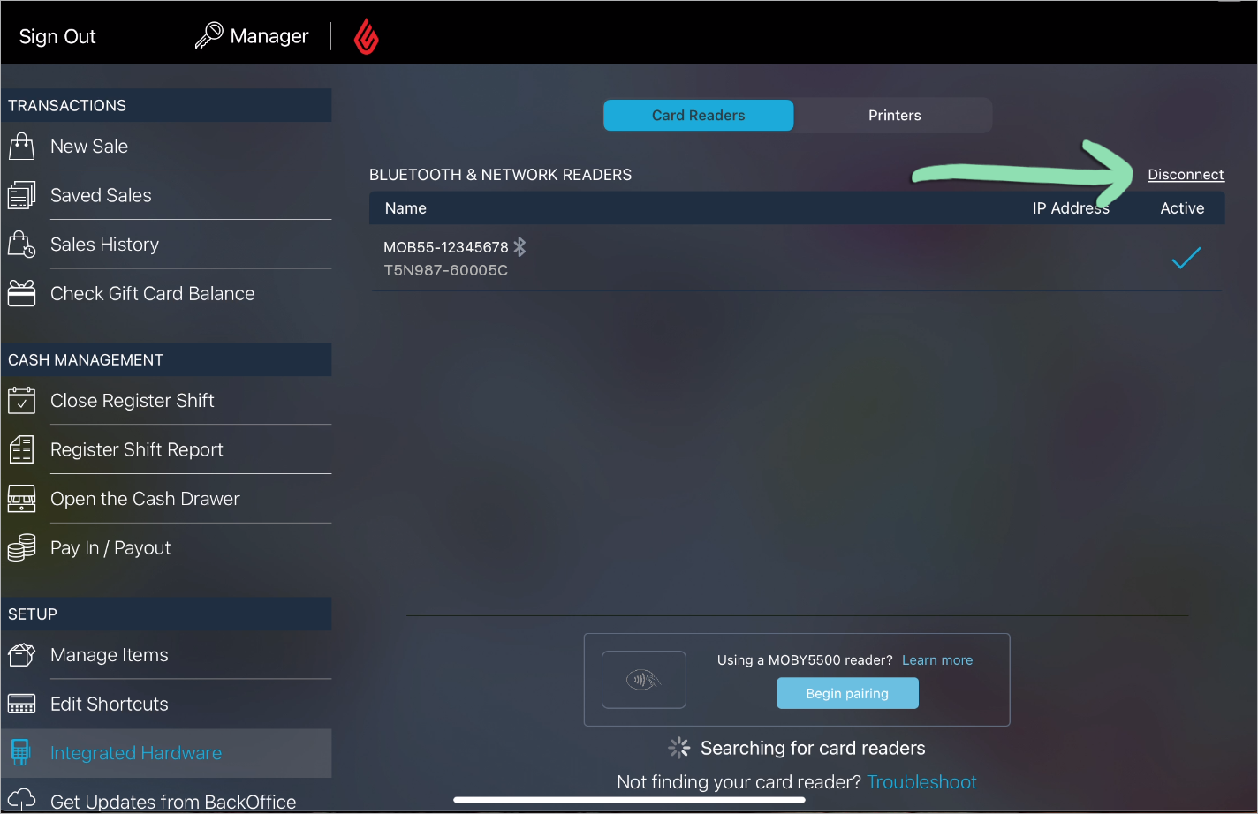Switch to the Printers tab
Viewport: 1258px width, 814px height.
[x=894, y=116]
